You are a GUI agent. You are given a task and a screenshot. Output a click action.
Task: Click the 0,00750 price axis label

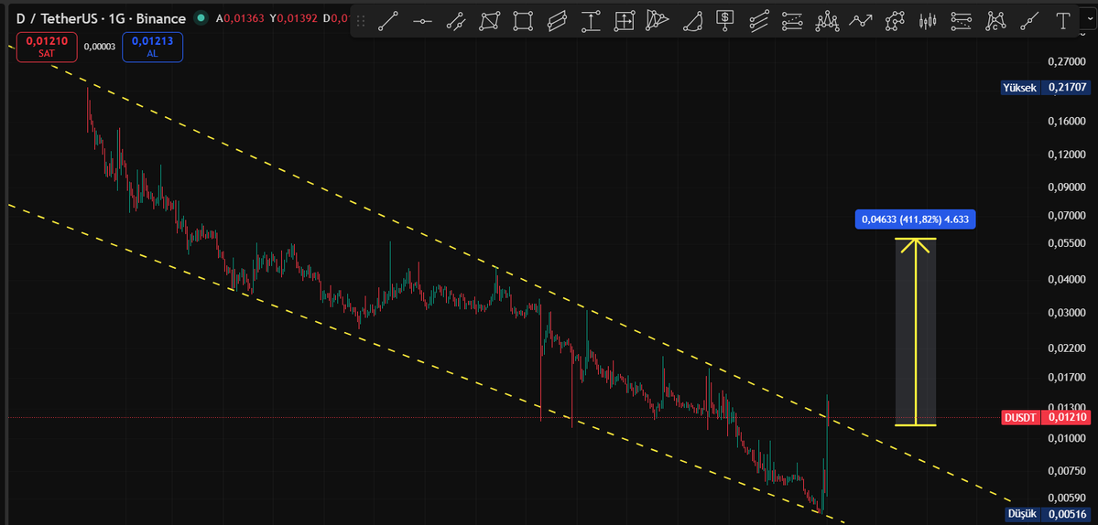(1067, 471)
